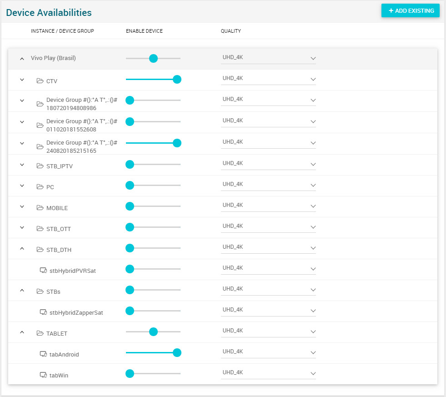Click the folder icon beside TABLET
Viewport: 446px width, 397px height.
(x=40, y=333)
